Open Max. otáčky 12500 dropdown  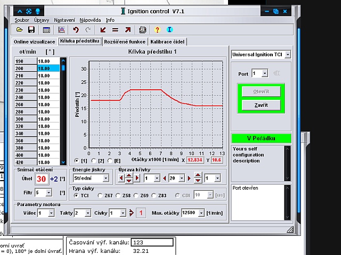pyautogui.click(x=201, y=213)
